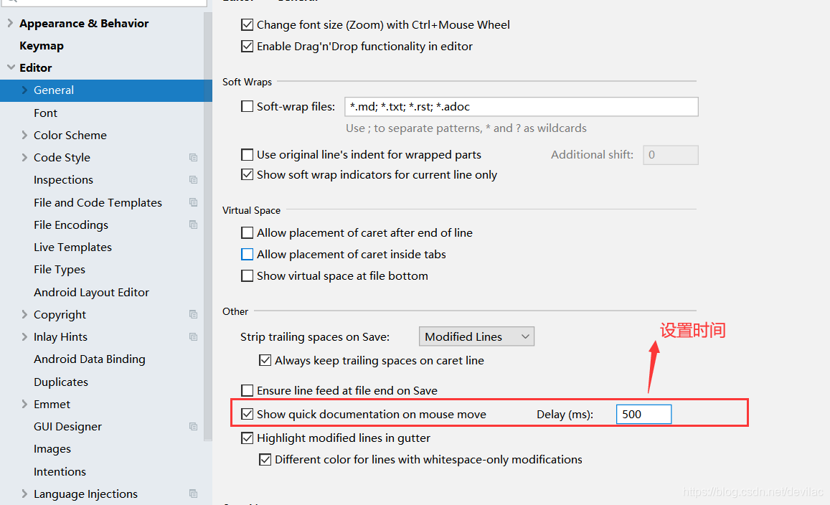Click project-level icon beside GUI Designer
The image size is (830, 505).
tap(193, 427)
